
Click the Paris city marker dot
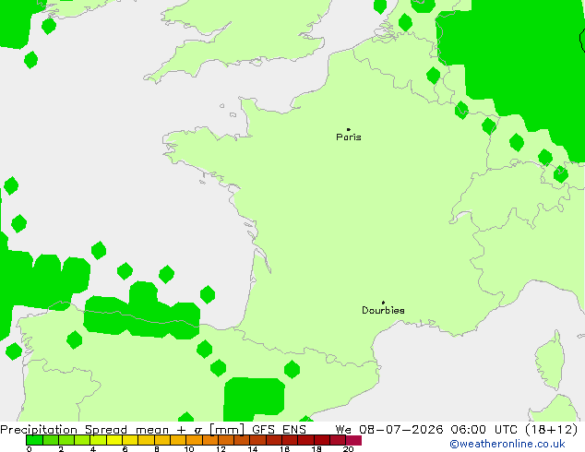(x=349, y=129)
